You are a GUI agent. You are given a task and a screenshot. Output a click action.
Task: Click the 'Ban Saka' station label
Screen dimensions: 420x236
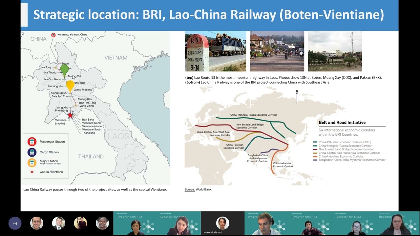coord(88,120)
